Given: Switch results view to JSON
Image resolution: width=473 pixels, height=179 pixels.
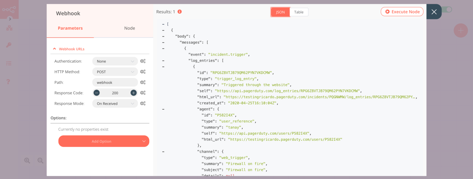Looking at the screenshot, I should pyautogui.click(x=280, y=12).
